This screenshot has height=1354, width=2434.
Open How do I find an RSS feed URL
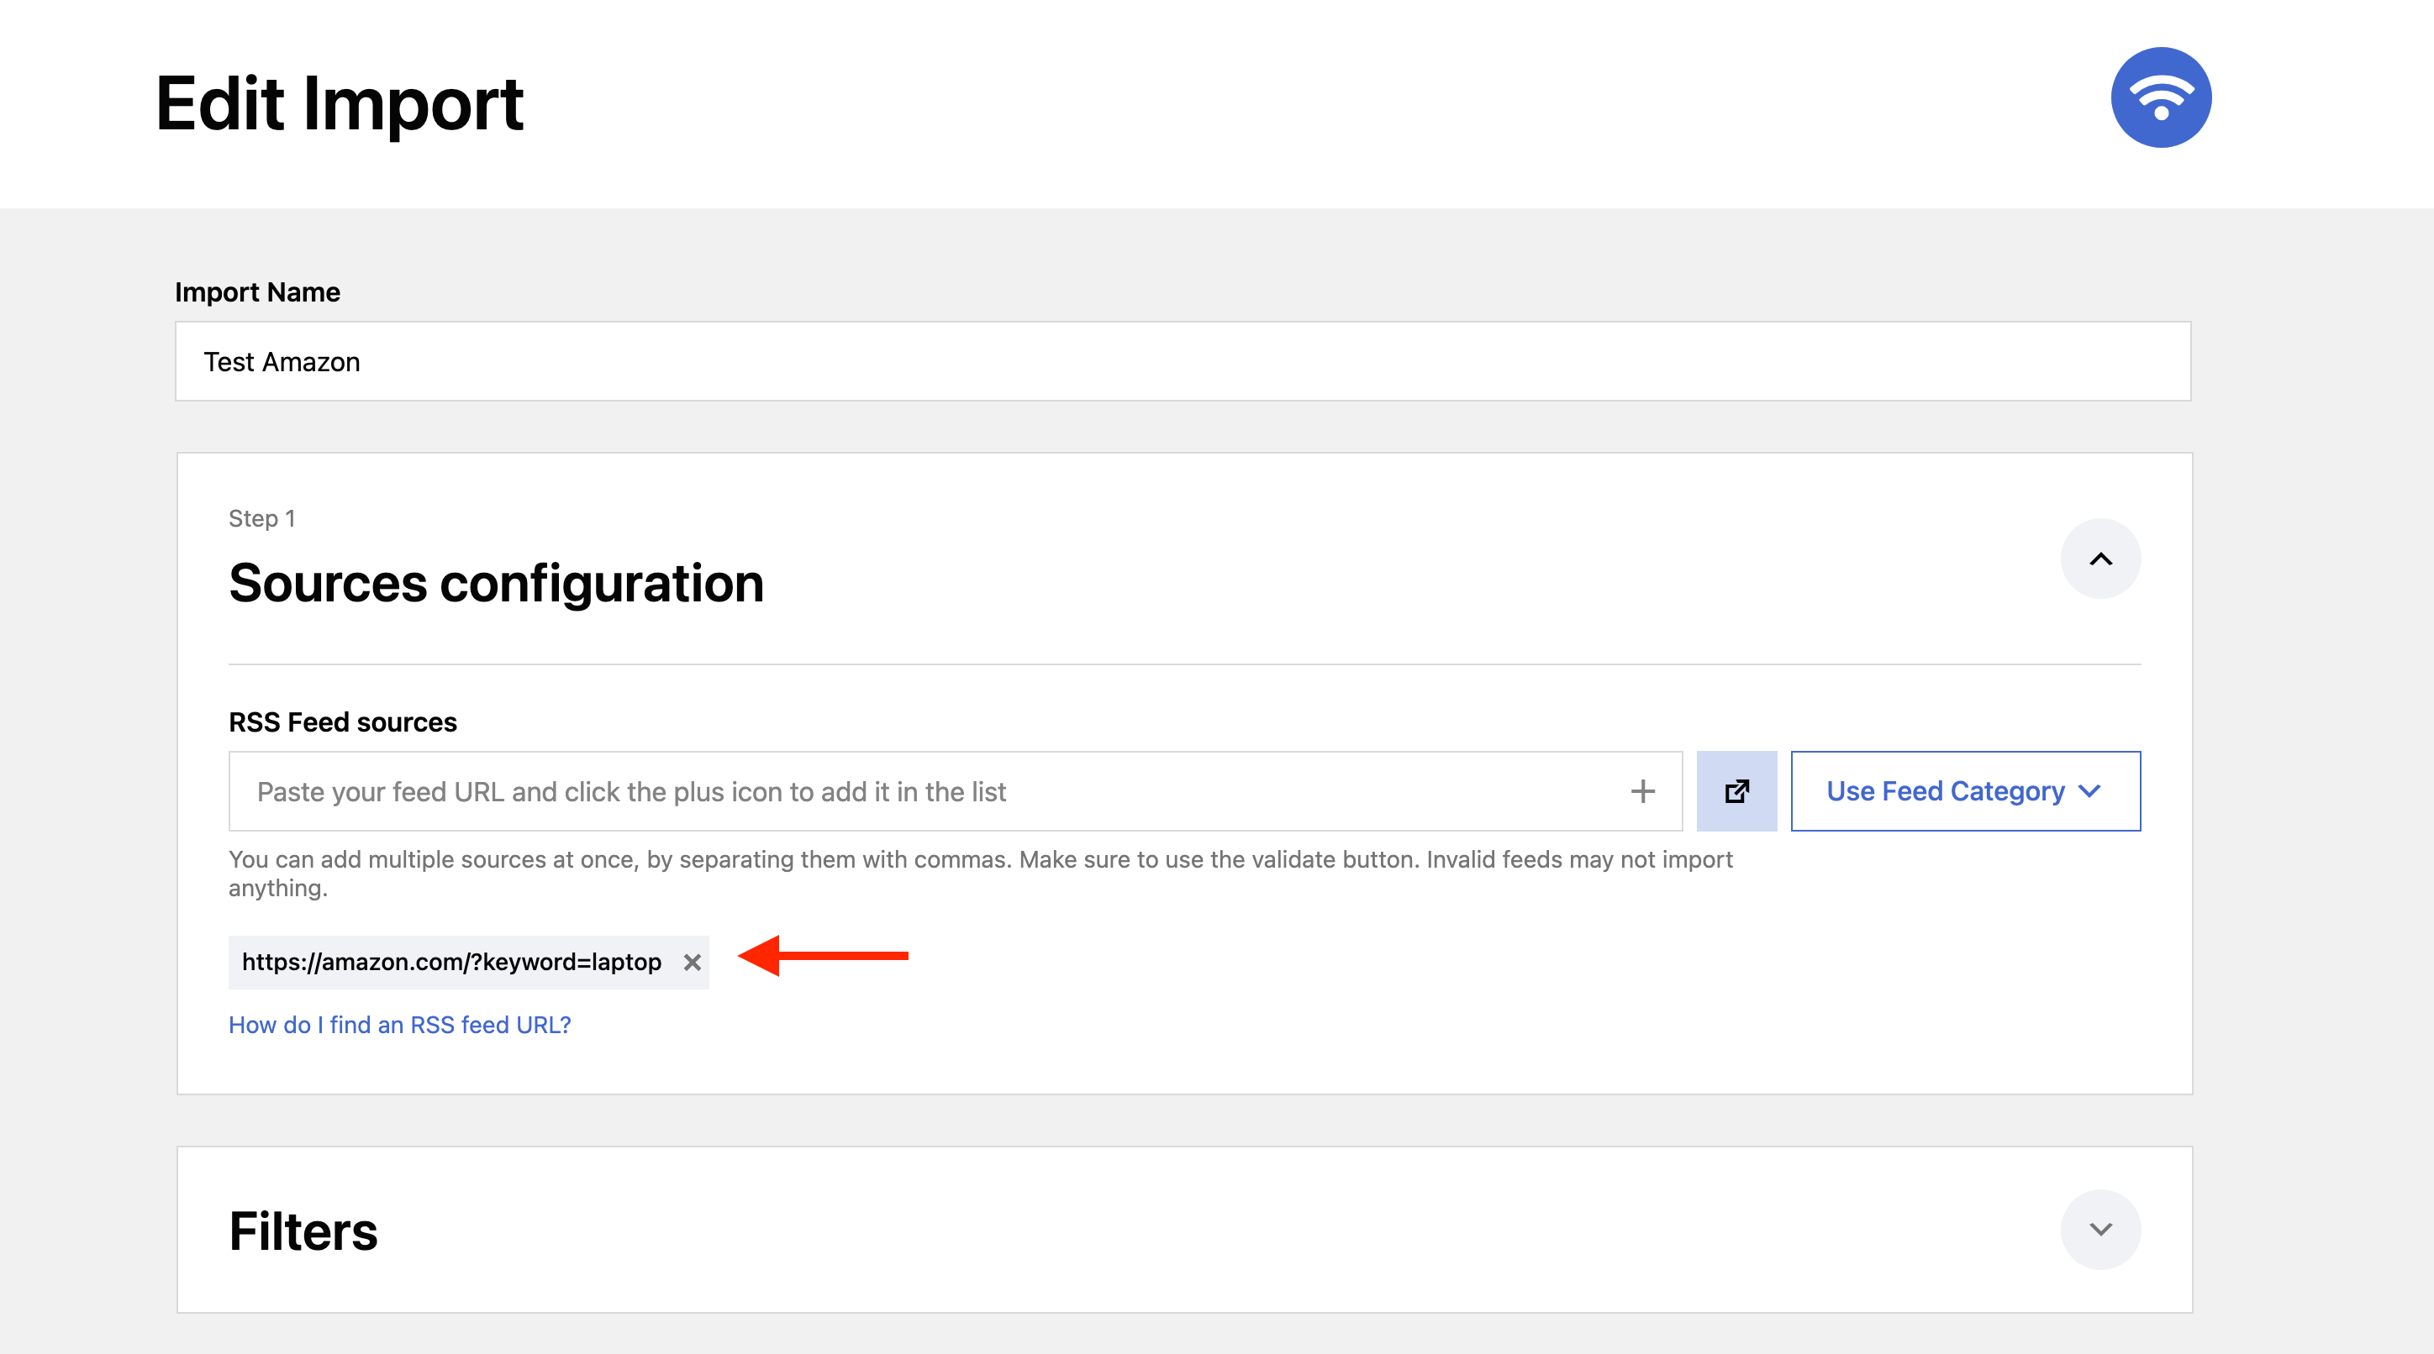click(400, 1025)
